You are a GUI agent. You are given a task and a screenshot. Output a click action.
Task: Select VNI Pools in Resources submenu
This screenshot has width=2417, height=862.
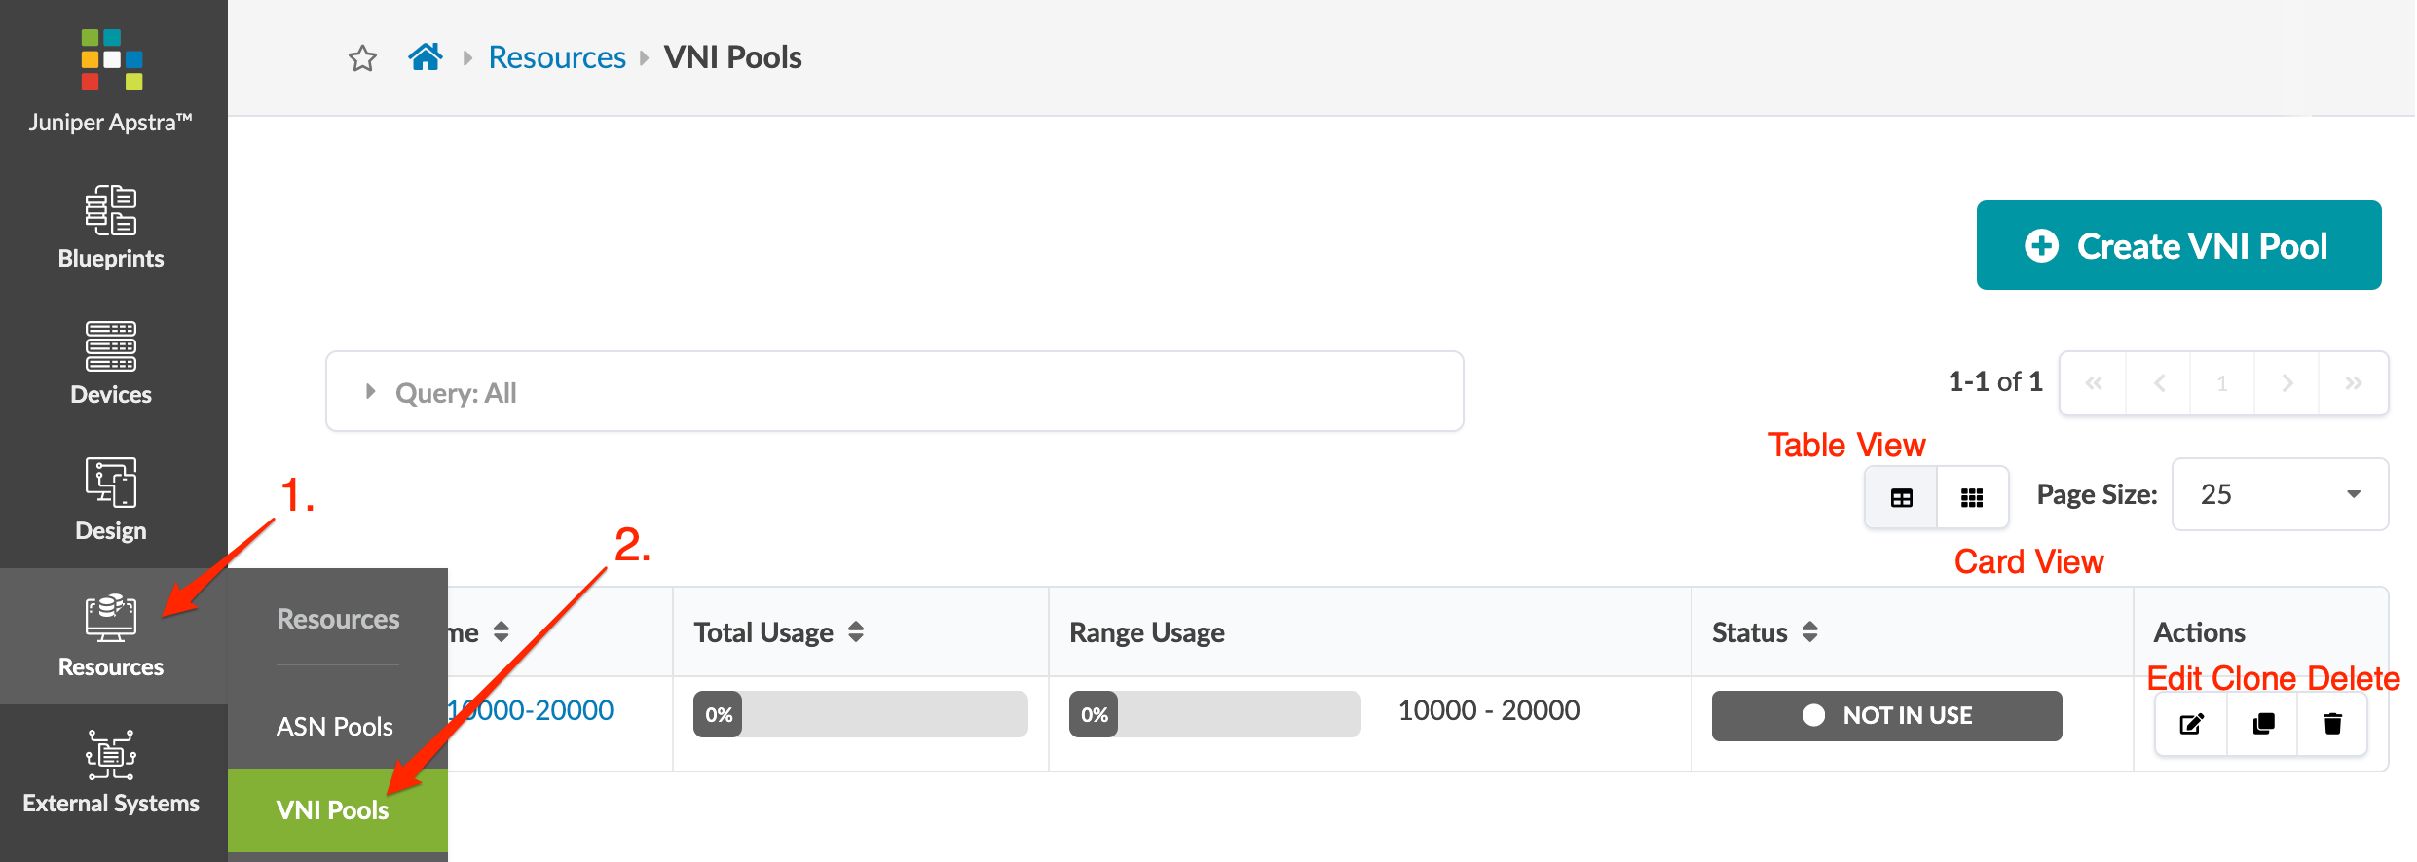pyautogui.click(x=333, y=810)
